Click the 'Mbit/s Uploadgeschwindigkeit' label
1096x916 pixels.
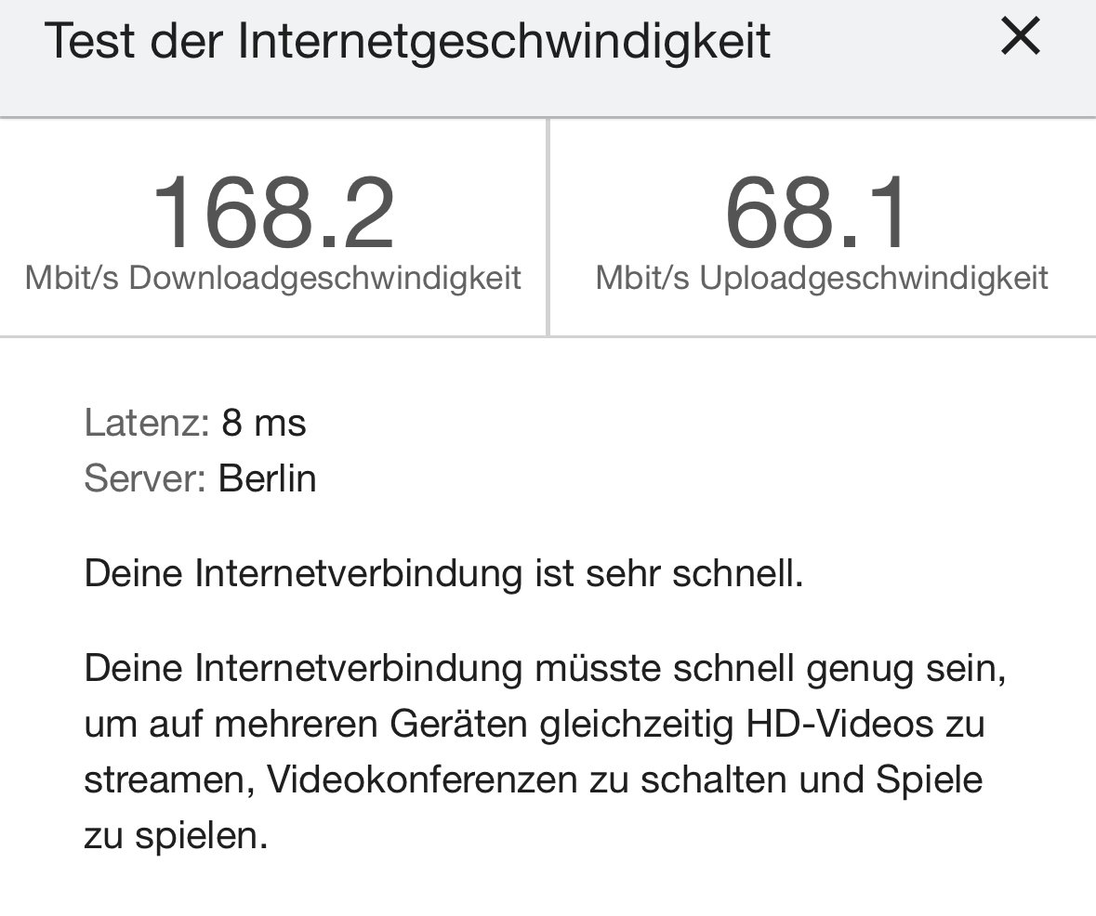pyautogui.click(x=822, y=278)
